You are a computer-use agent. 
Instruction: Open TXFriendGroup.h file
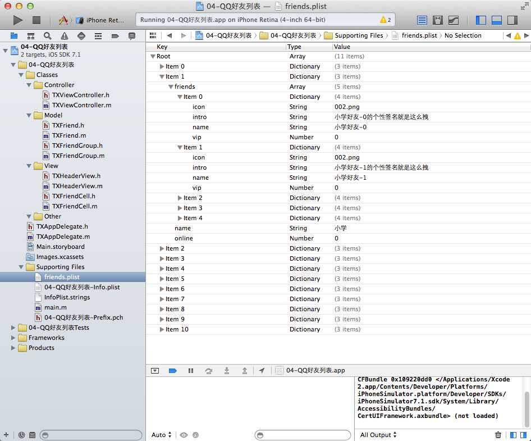[x=77, y=146]
